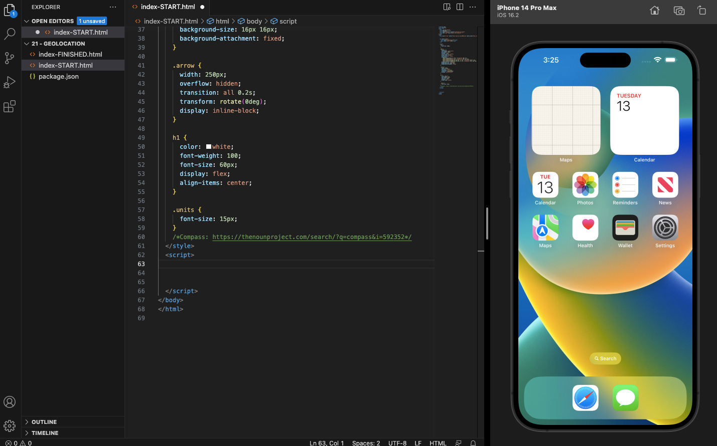Change indentation via Spaces: 2
Screen dimensions: 717x446
366,443
